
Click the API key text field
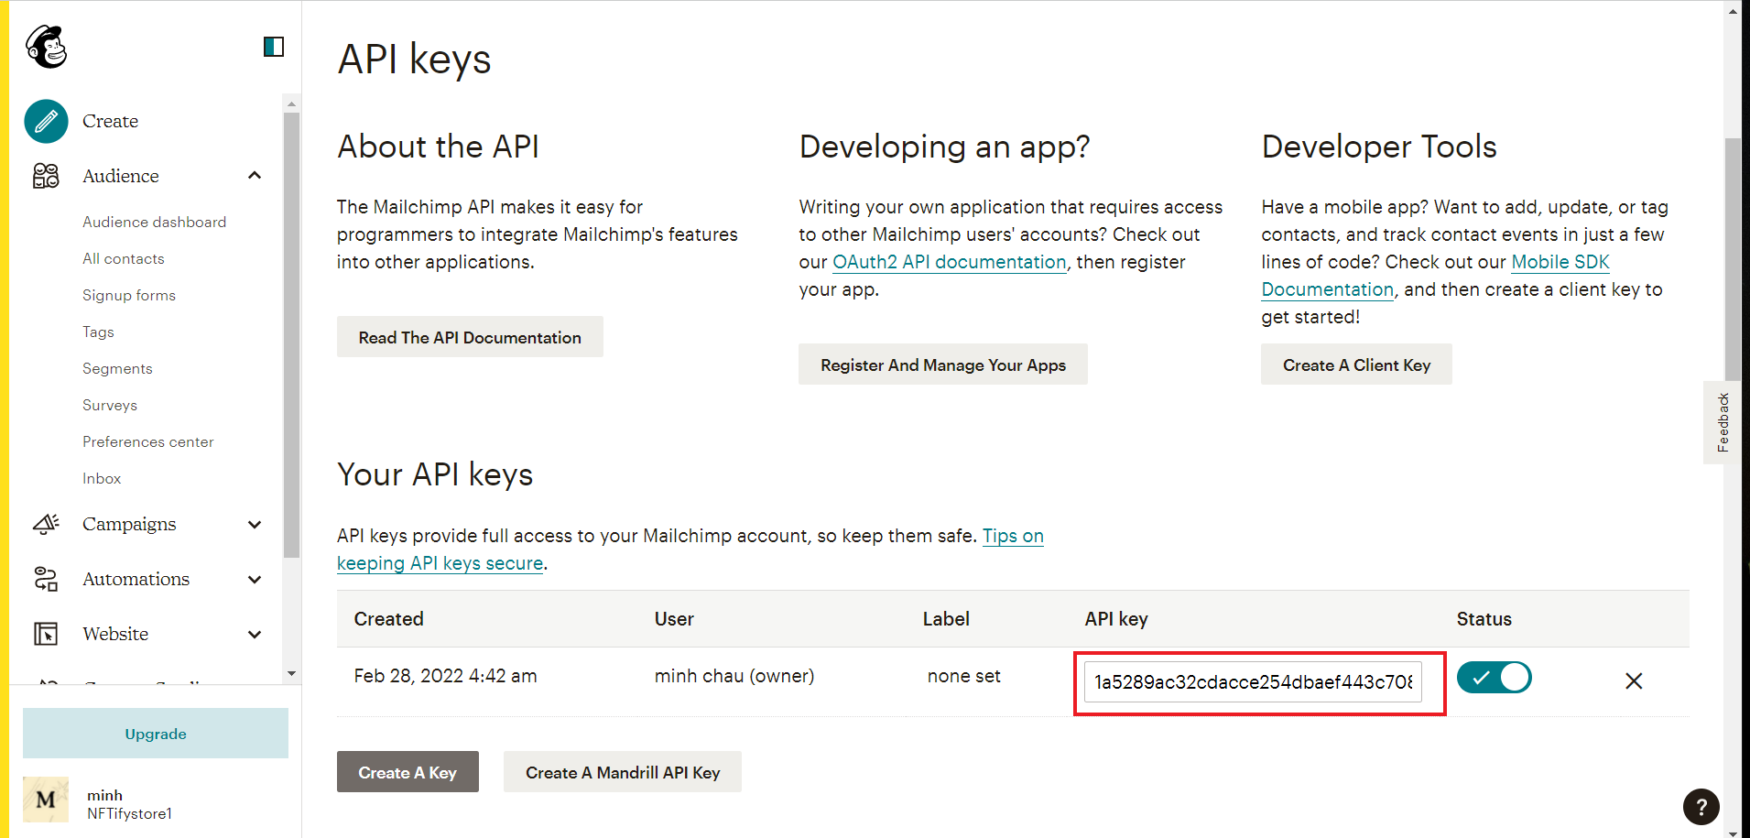pyautogui.click(x=1253, y=681)
